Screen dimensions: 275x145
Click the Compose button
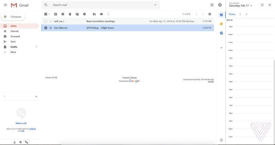pyautogui.click(x=13, y=16)
